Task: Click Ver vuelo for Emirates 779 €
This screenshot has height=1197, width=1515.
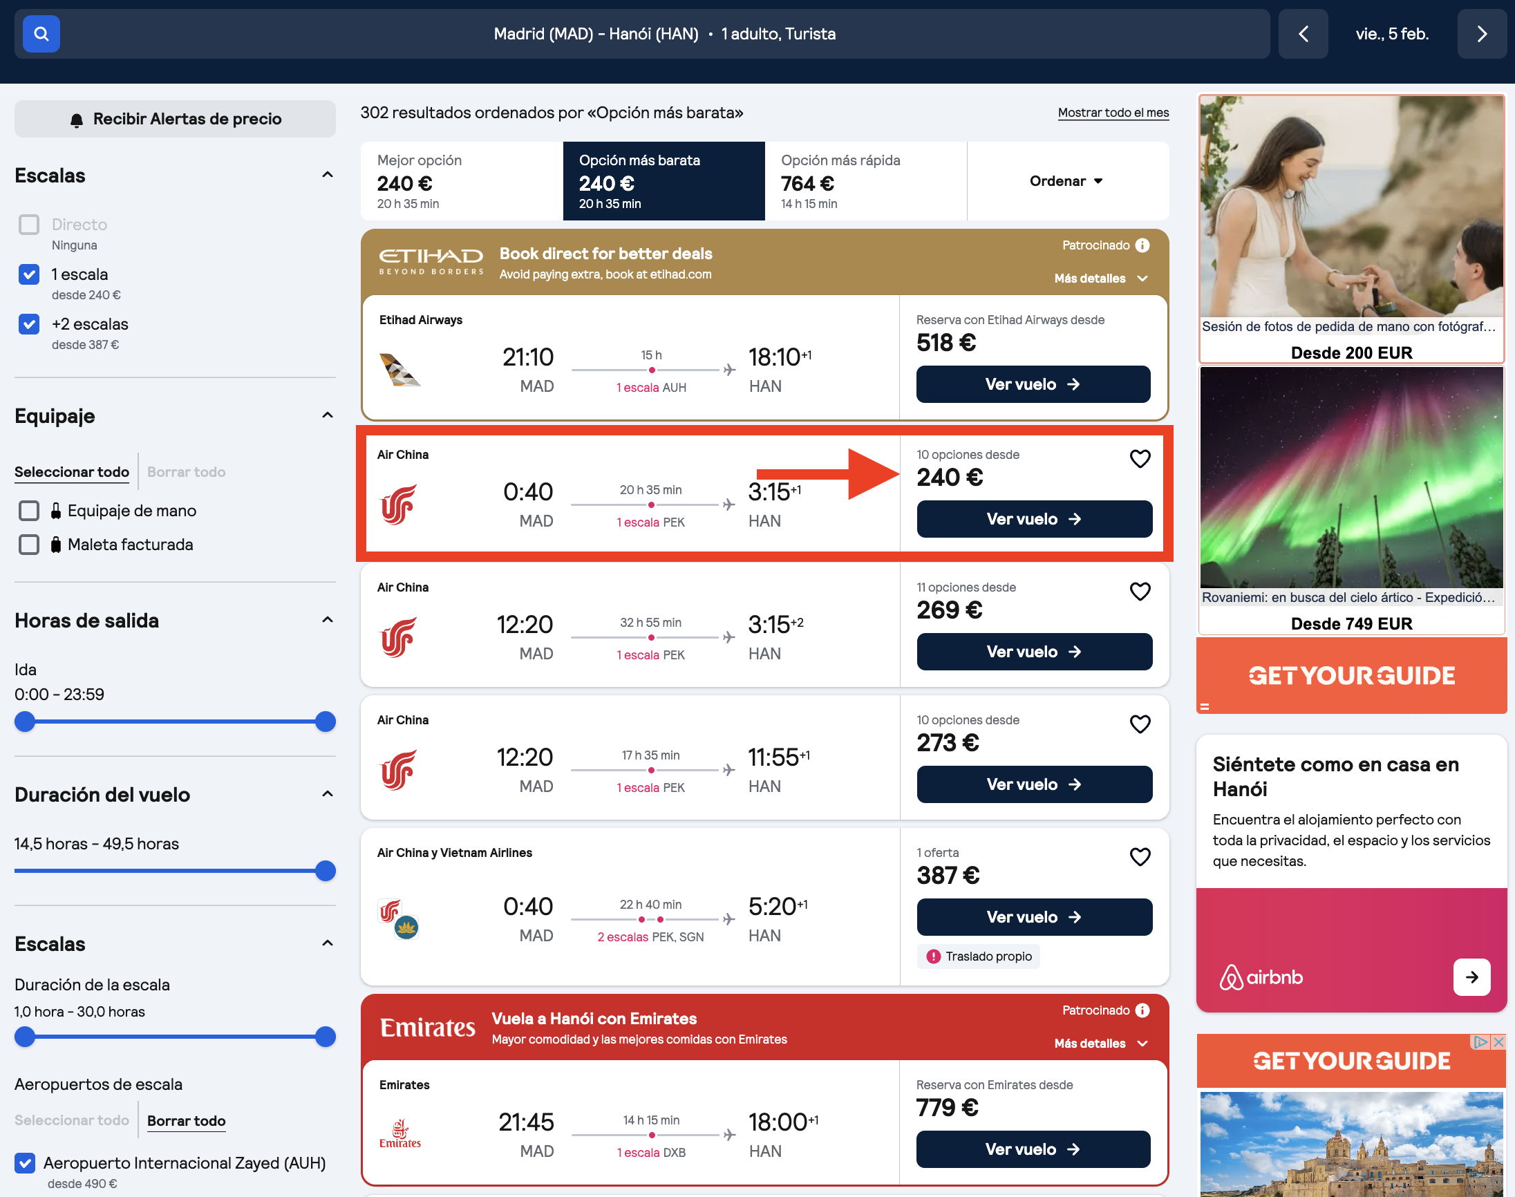Action: click(1033, 1149)
